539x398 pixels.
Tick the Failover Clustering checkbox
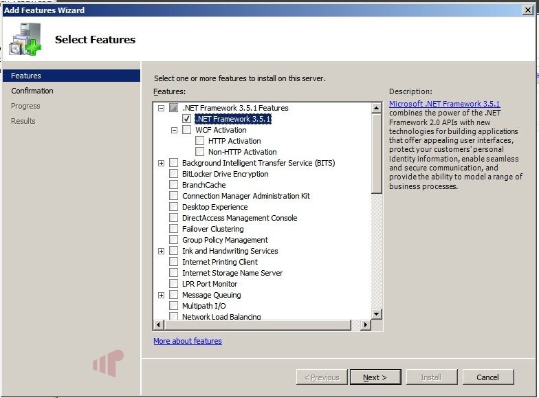click(173, 229)
